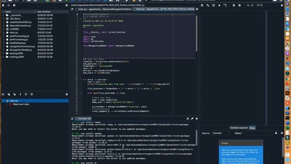Sort files by Name column header
Viewport: 291px width, 164px height.
(20, 12)
